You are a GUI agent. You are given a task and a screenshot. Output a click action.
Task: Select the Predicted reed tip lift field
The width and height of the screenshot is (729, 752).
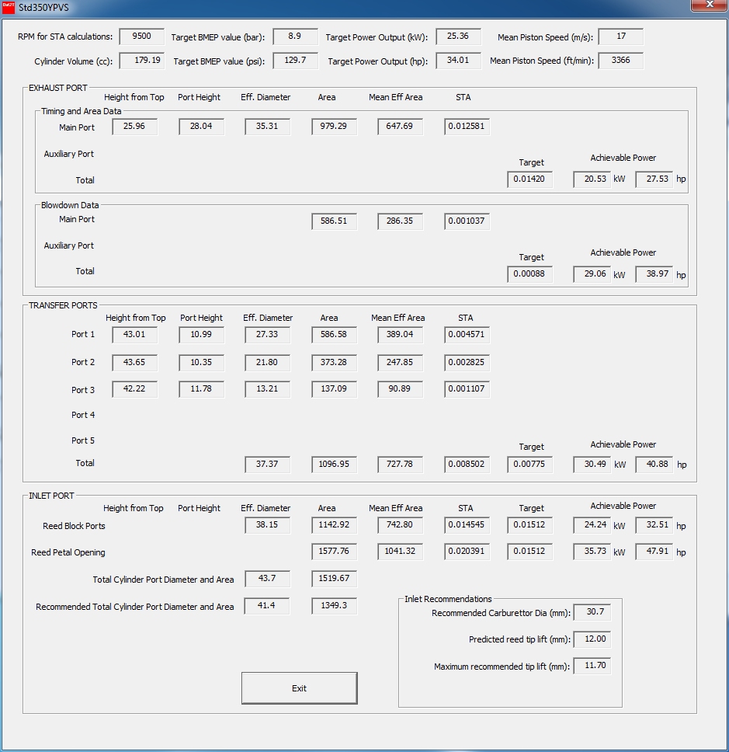tap(592, 639)
